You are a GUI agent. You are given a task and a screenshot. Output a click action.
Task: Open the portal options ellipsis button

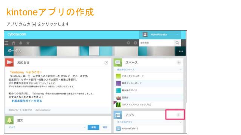pos(181,51)
